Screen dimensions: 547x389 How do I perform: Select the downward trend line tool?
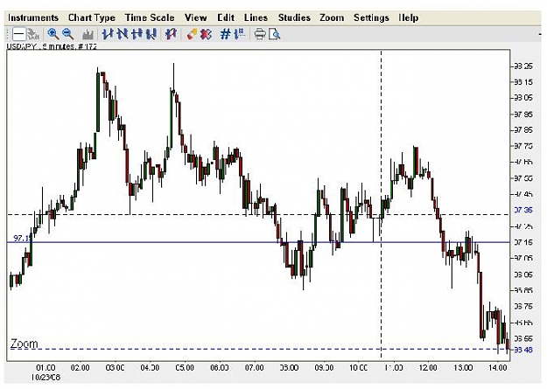point(123,34)
